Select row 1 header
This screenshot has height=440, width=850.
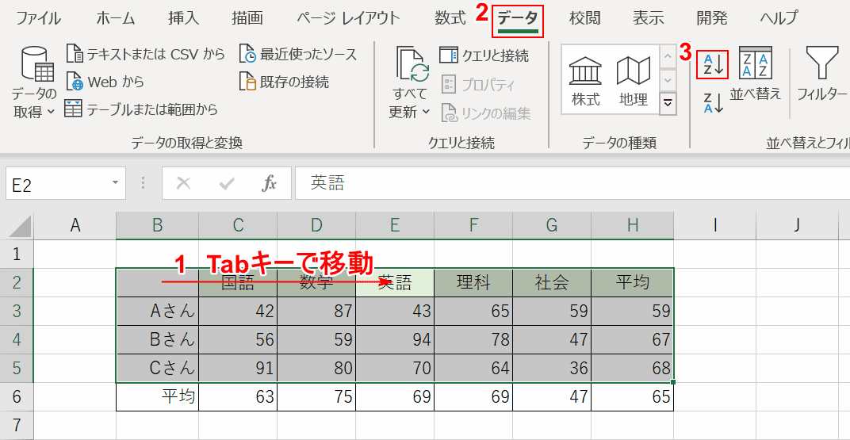tap(17, 254)
